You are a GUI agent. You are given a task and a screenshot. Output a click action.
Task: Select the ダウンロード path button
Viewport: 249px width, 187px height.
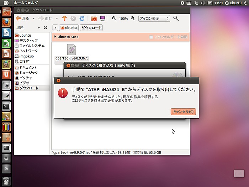click(x=91, y=28)
